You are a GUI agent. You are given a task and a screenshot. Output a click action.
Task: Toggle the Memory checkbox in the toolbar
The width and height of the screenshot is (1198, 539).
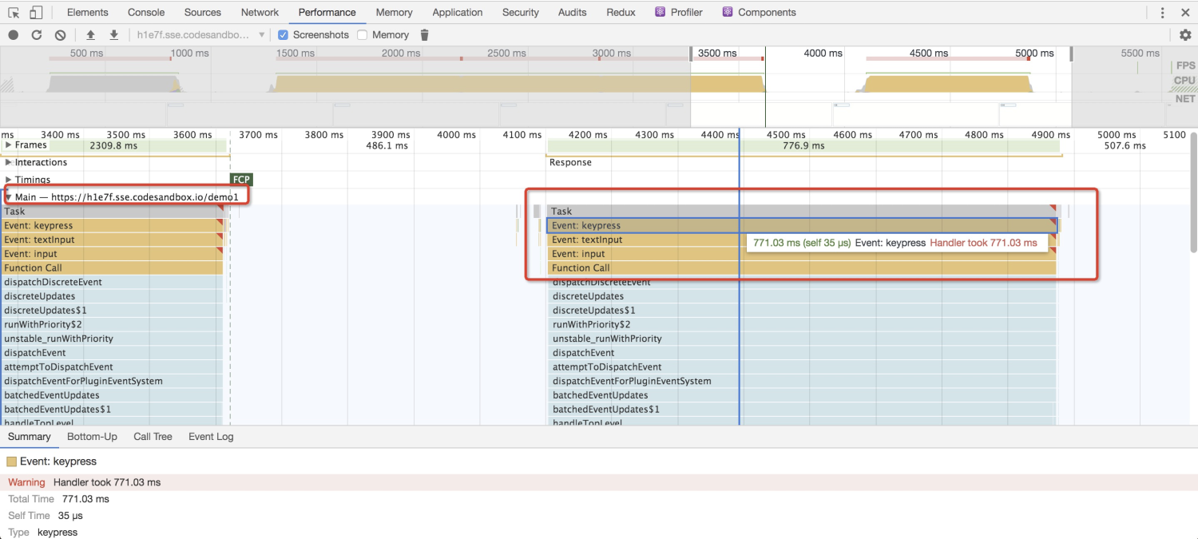(x=363, y=35)
